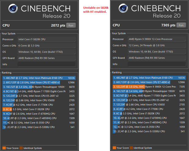Click brown Identical System swatch in left window
This screenshot has height=151, width=189.
[21, 148]
